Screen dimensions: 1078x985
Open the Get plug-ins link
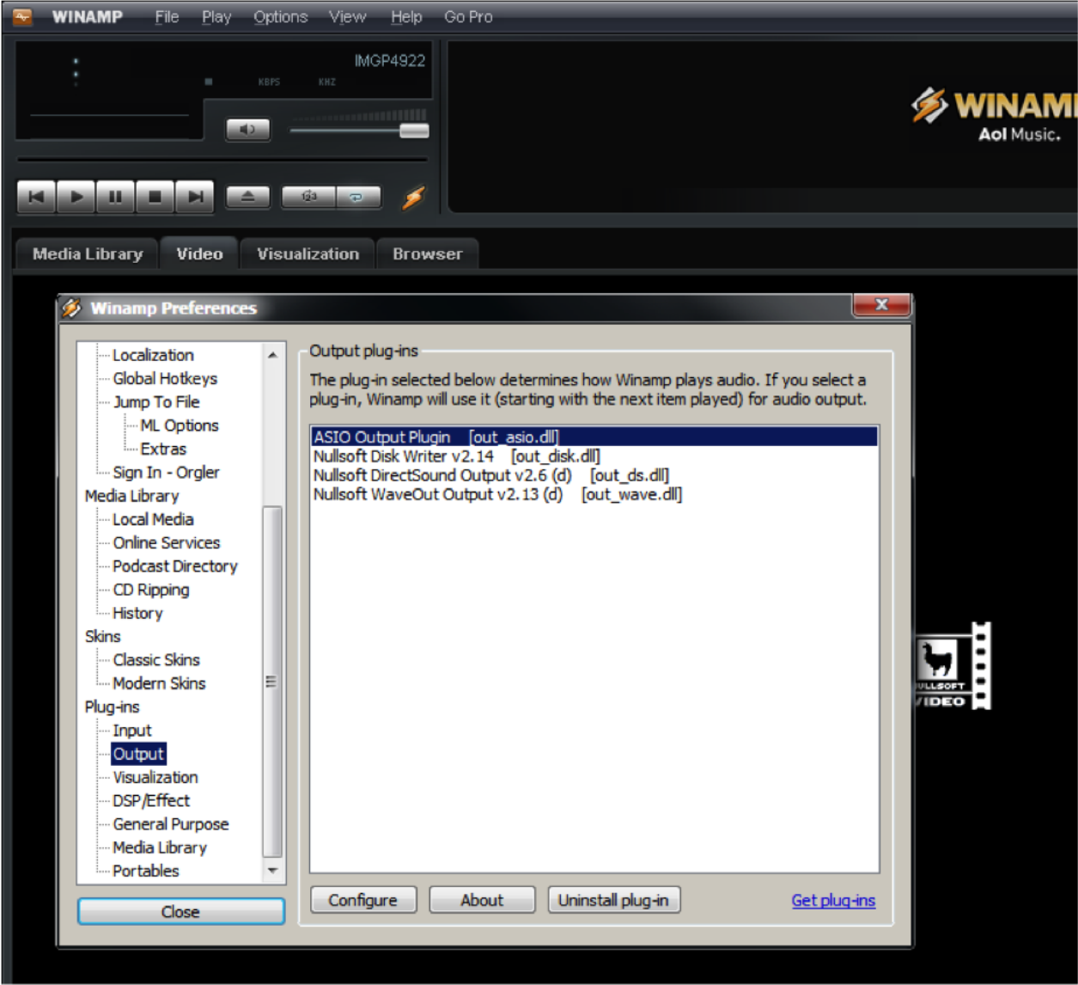pos(832,900)
